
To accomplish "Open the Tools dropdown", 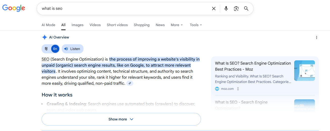I will pyautogui.click(x=196, y=25).
